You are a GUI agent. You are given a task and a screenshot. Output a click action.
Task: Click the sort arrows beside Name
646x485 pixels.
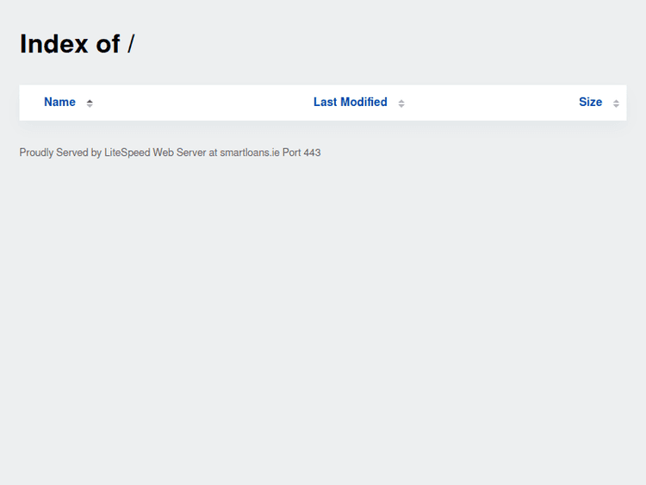(90, 103)
